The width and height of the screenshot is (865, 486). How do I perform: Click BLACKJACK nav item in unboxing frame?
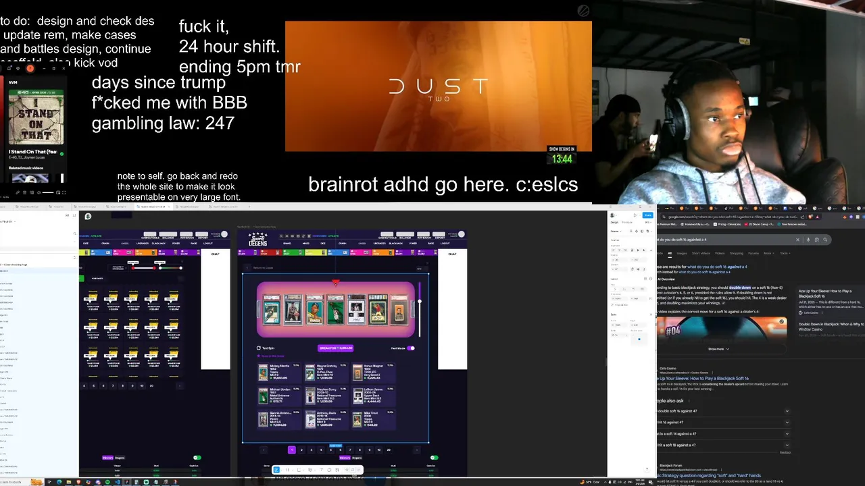pos(396,243)
